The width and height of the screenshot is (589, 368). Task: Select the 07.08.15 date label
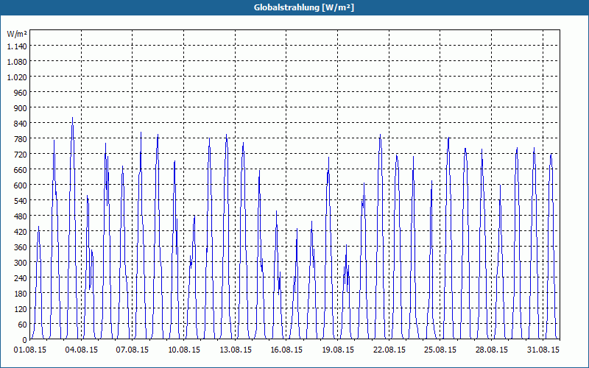point(133,350)
